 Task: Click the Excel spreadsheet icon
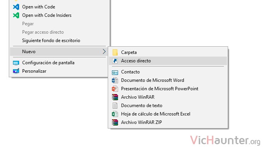click(115, 114)
